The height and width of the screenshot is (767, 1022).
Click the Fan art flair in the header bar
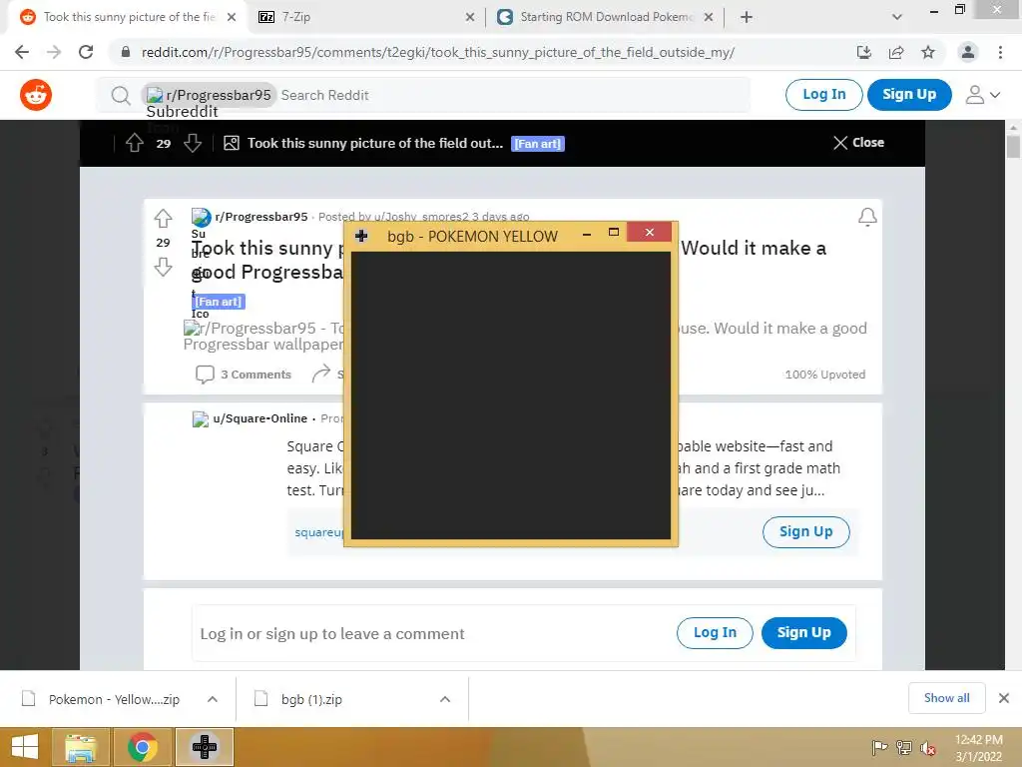coord(538,144)
